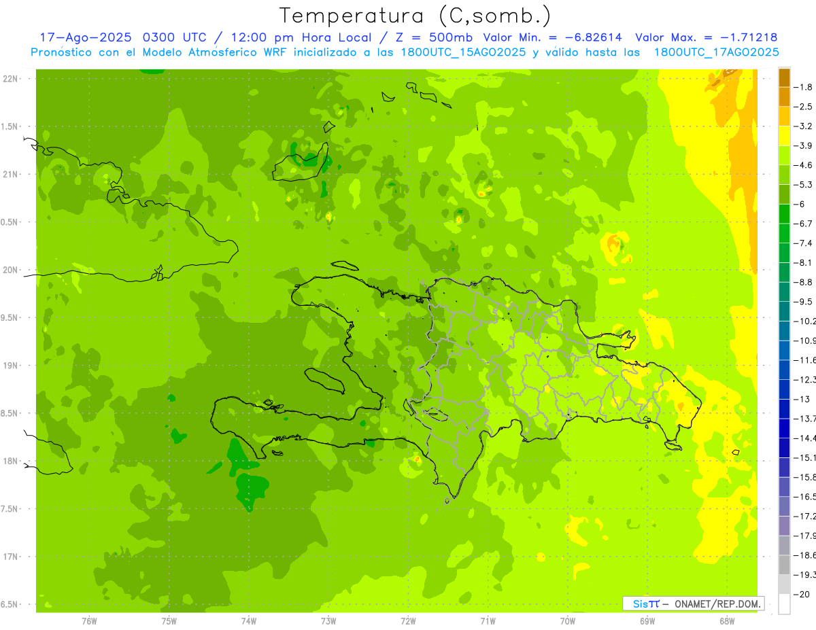
Task: Click the "17N" latitude axis label
Action: tap(11, 557)
